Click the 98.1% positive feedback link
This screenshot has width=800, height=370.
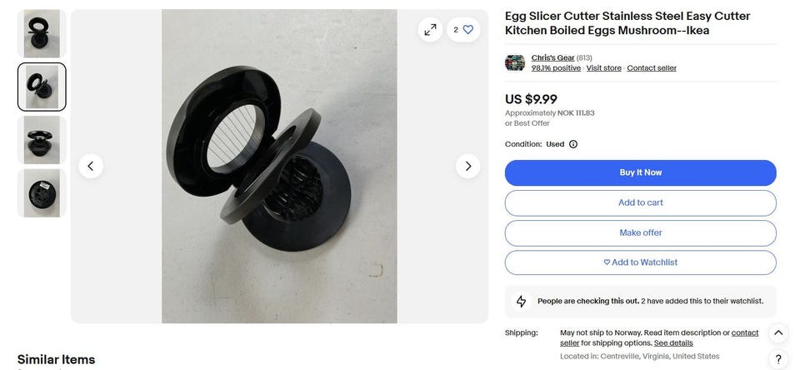(x=556, y=67)
